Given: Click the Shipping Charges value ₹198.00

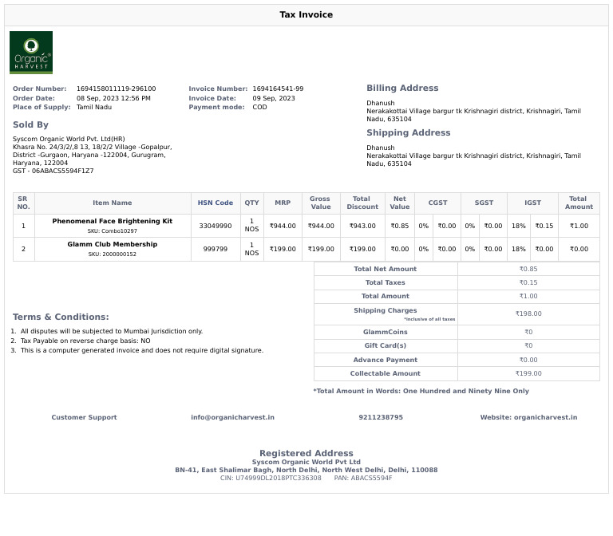Looking at the screenshot, I should pyautogui.click(x=528, y=313).
